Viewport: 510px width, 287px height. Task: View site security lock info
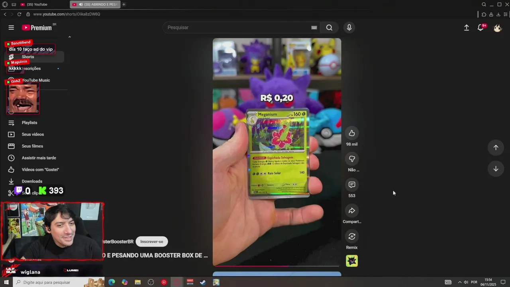click(28, 14)
